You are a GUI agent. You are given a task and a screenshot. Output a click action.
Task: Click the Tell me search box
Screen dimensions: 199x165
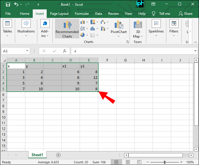pos(161,14)
